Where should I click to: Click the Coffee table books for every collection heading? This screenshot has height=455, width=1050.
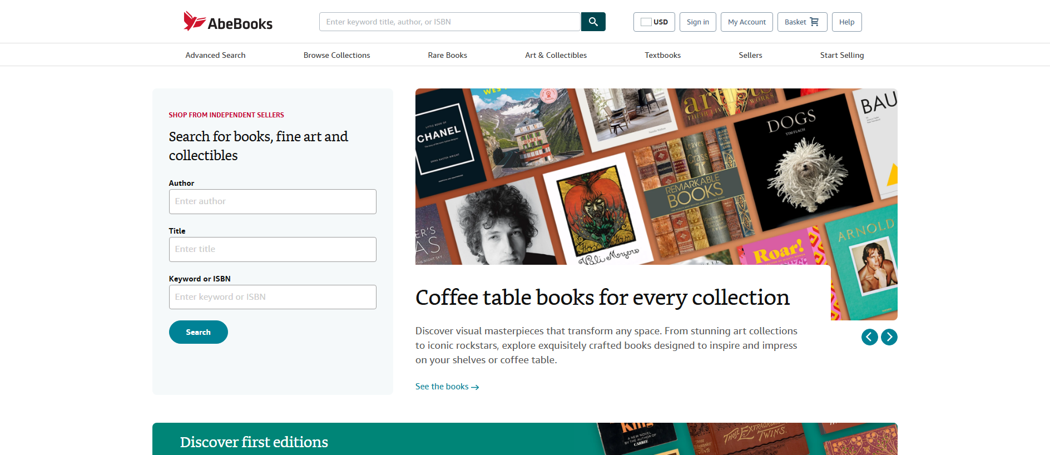pyautogui.click(x=602, y=298)
